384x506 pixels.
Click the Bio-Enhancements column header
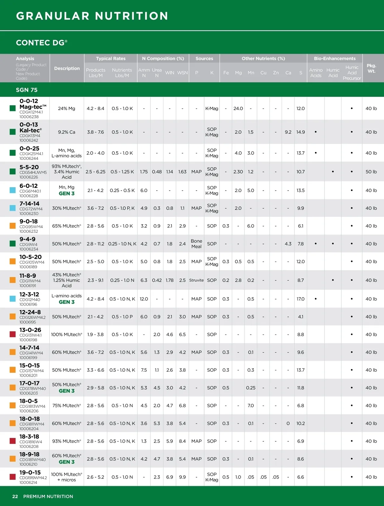[335, 59]
